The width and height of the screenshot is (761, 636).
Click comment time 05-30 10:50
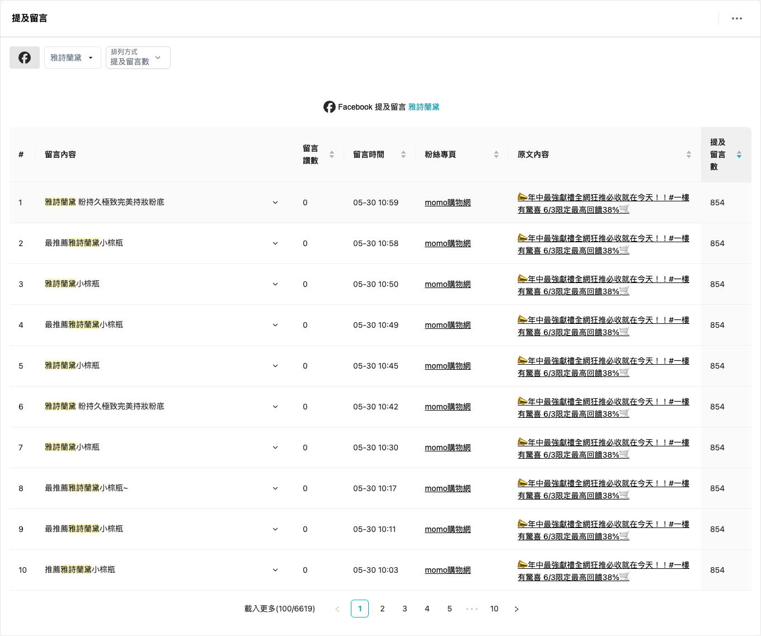[x=375, y=284]
